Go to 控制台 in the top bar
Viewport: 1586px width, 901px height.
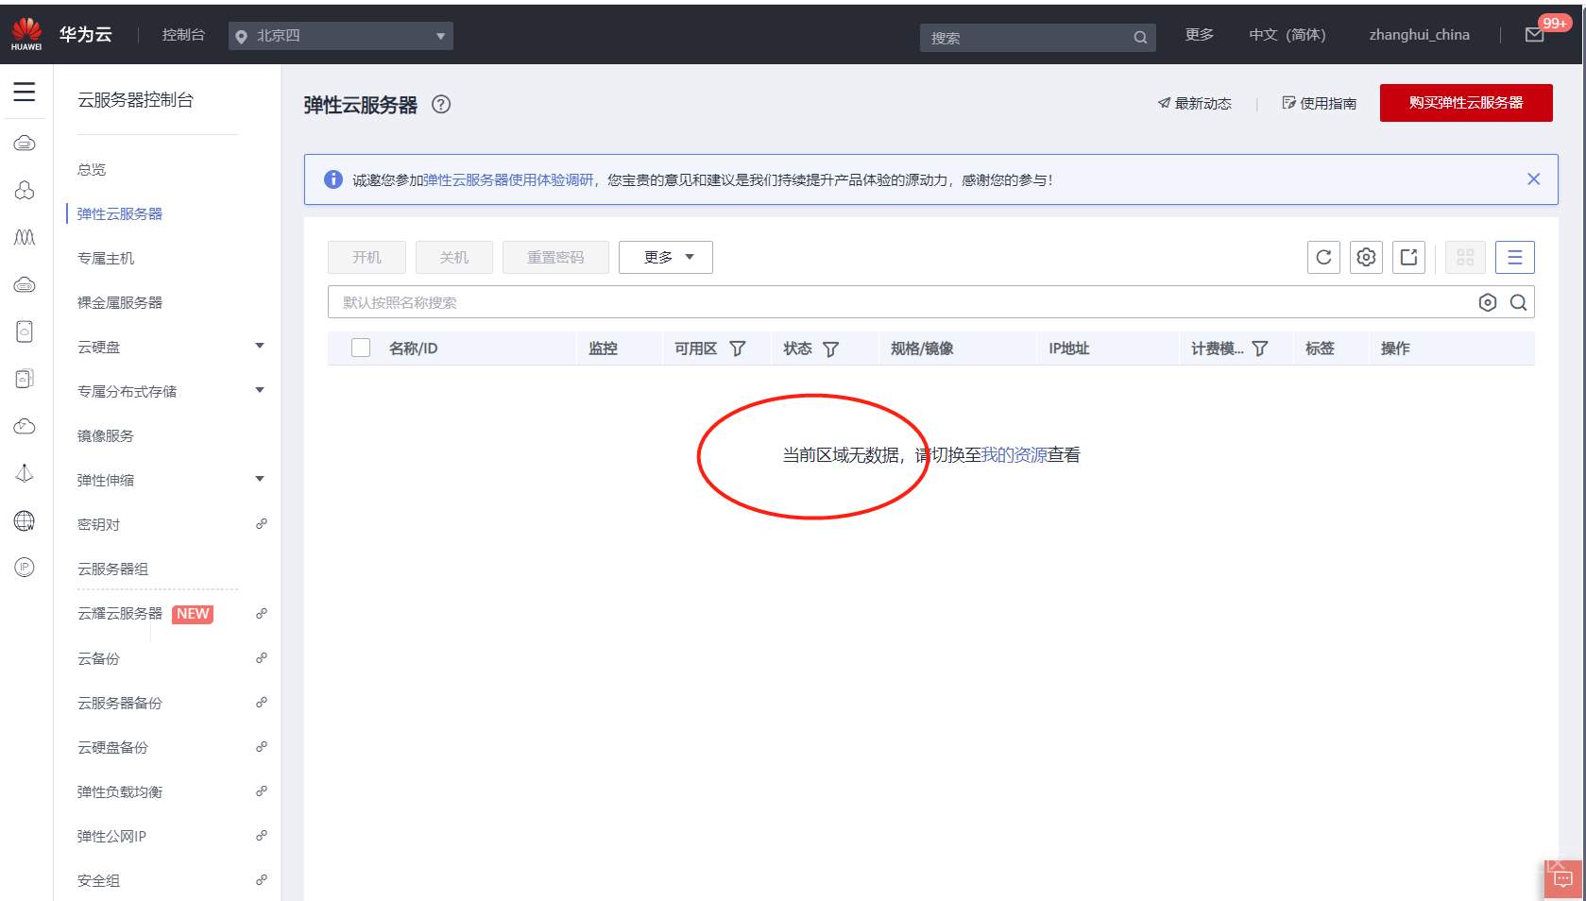coord(183,35)
